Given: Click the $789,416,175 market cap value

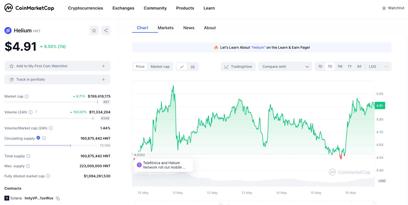Looking at the screenshot, I should [99, 96].
